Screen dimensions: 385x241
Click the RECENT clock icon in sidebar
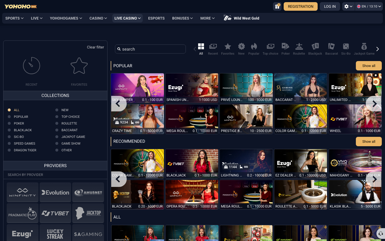32,66
